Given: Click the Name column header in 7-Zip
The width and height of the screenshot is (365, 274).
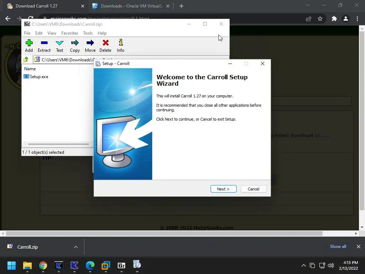Looking at the screenshot, I should [30, 69].
